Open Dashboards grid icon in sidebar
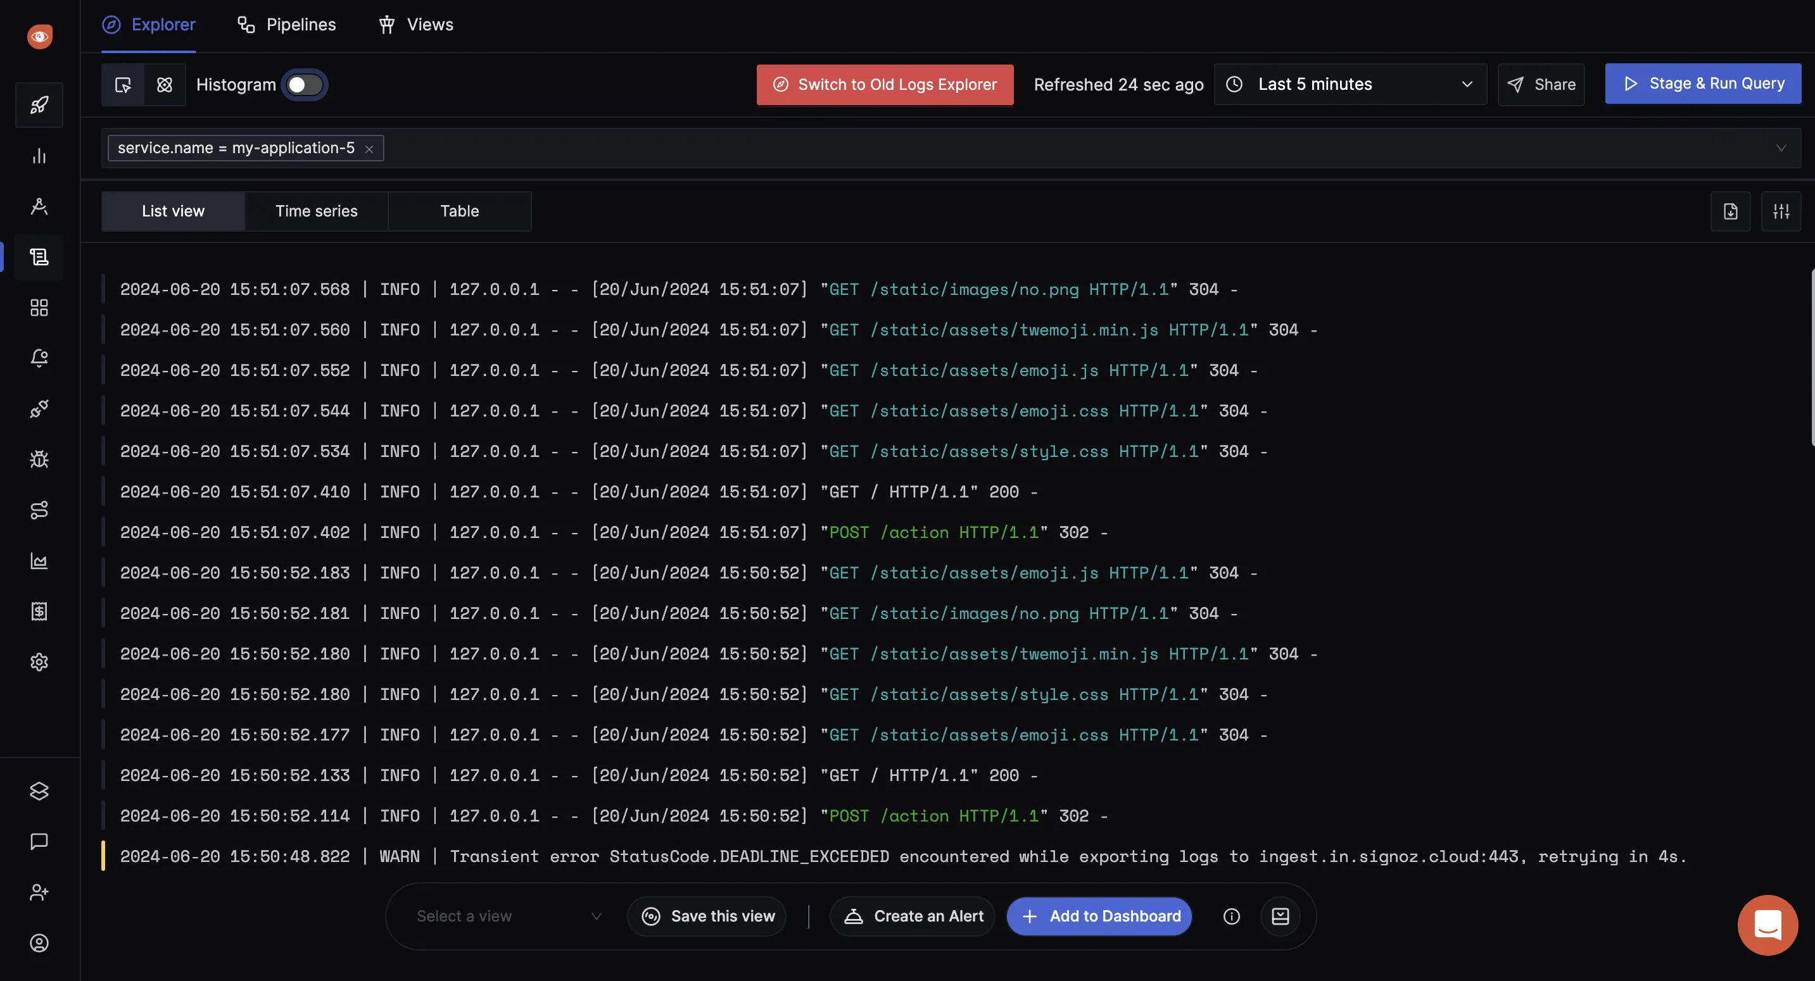1815x981 pixels. (x=39, y=308)
